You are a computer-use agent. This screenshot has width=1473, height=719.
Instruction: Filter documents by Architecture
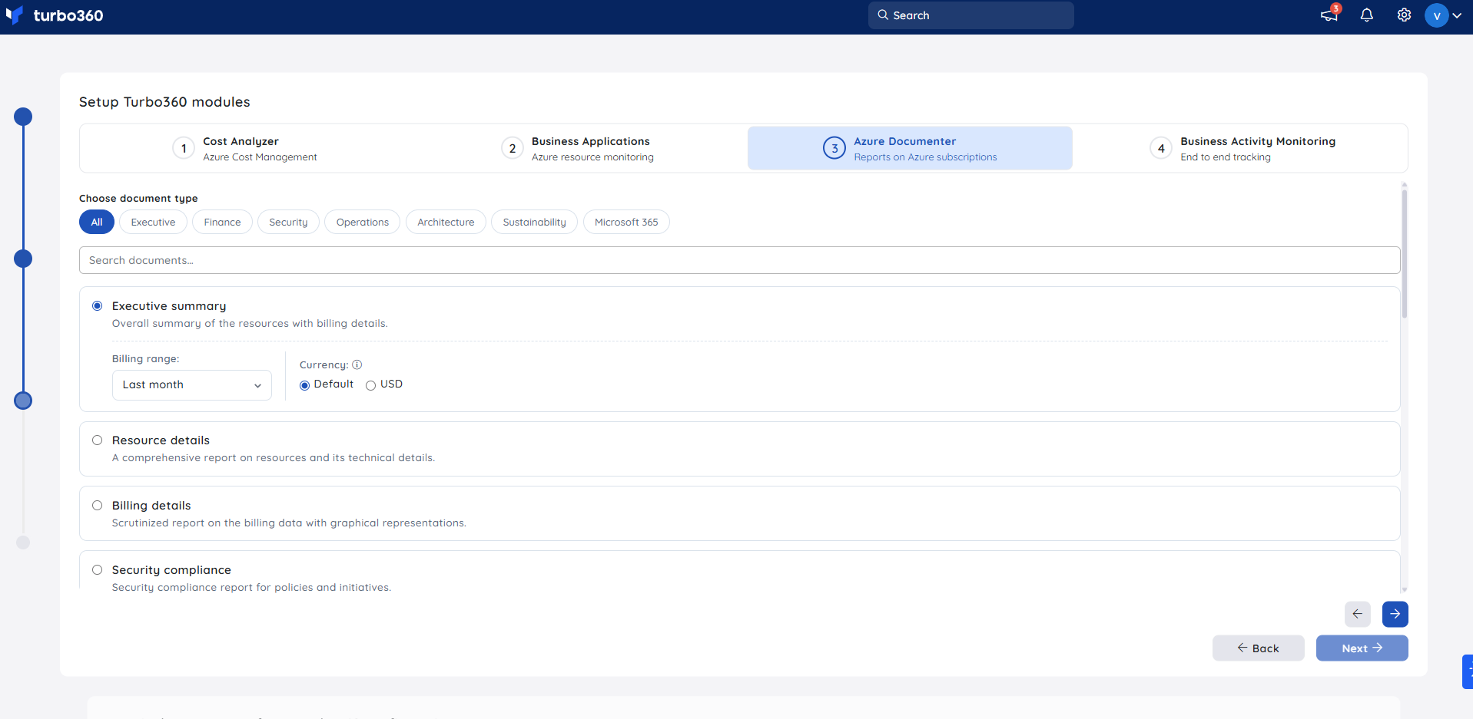click(446, 222)
